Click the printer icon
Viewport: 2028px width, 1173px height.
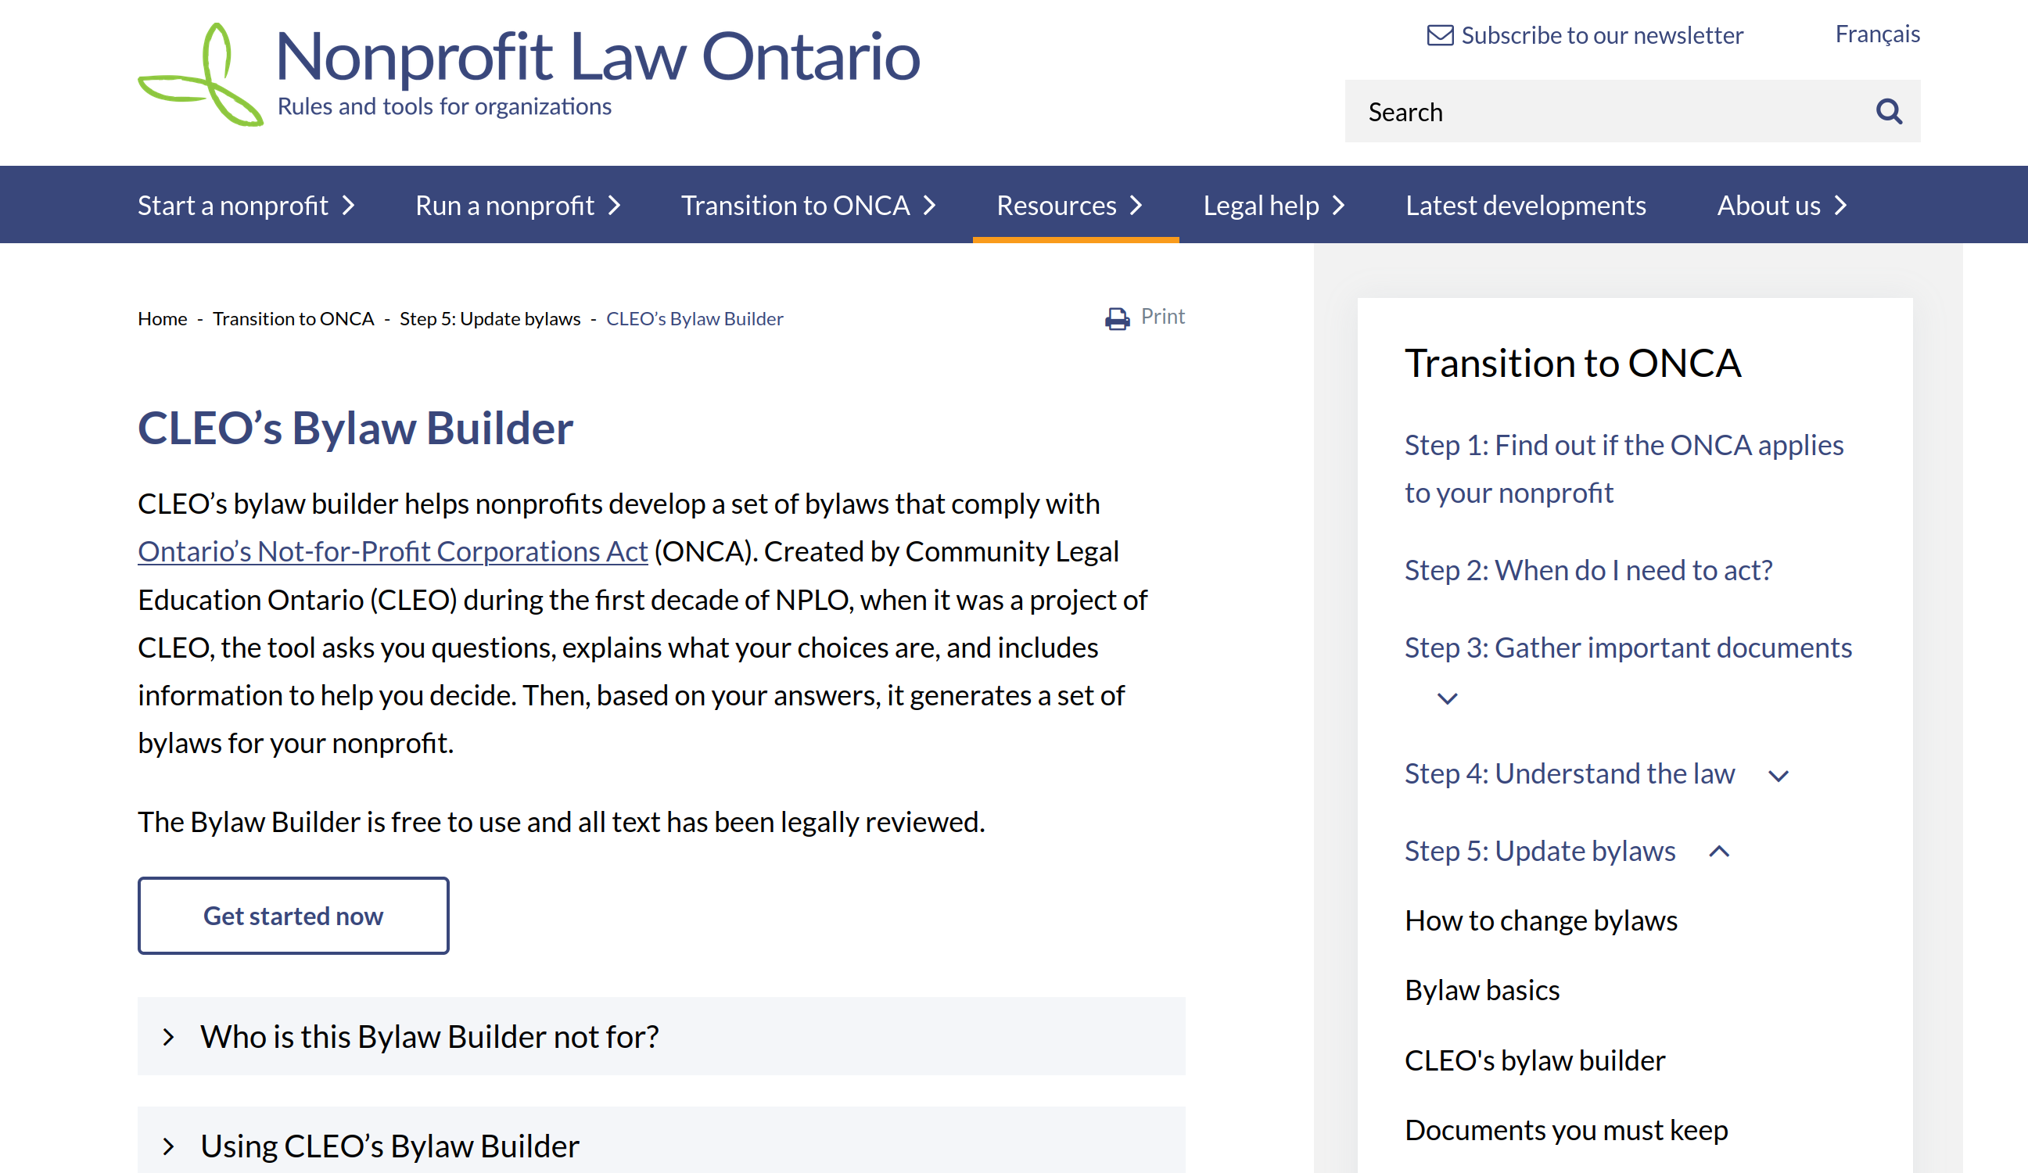point(1117,318)
